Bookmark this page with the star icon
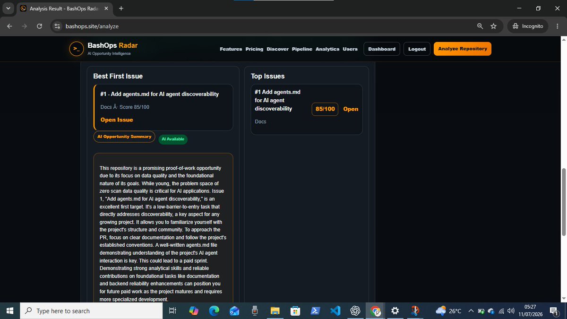The image size is (567, 319). tap(493, 26)
